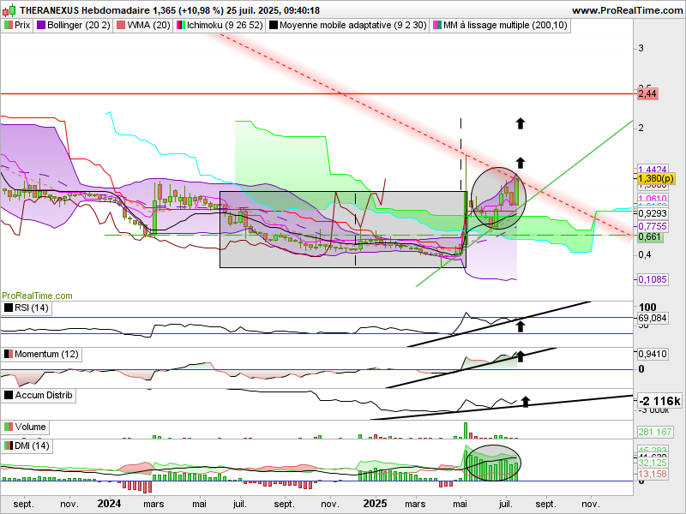Screen dimensions: 686x514
Task: Click the Momentum swatch icon
Action: [9, 355]
